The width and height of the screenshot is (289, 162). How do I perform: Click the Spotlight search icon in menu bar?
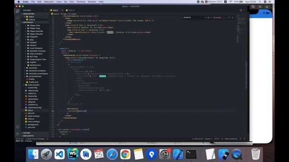(x=260, y=2)
